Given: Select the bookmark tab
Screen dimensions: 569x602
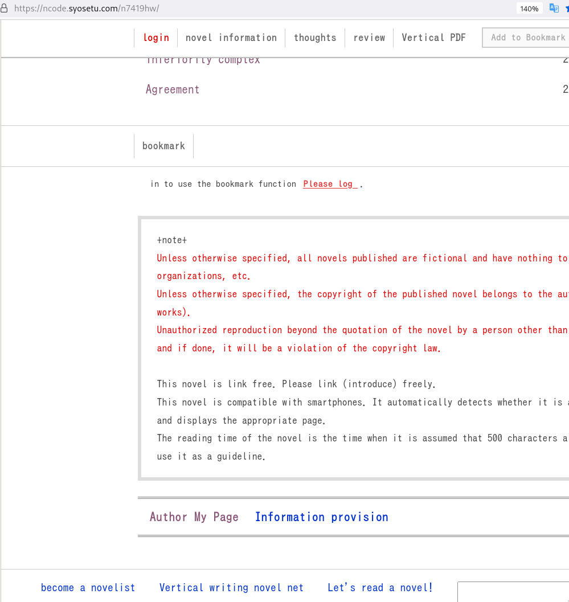Looking at the screenshot, I should click(163, 146).
